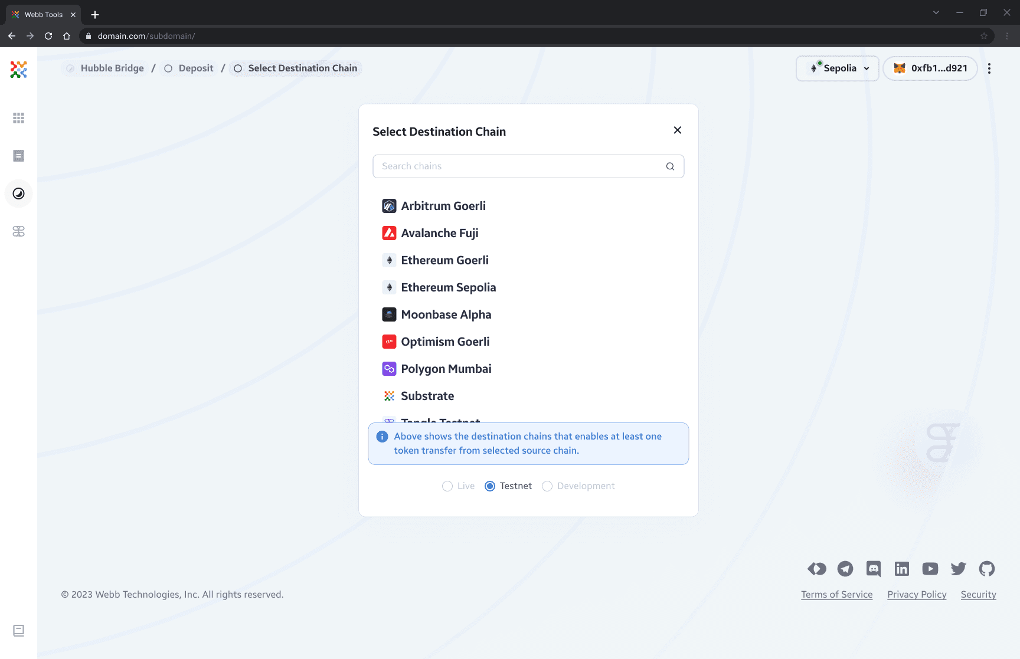Open the Discord footer icon
This screenshot has width=1020, height=659.
(x=874, y=569)
